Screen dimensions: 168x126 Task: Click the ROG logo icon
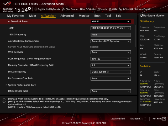pyautogui.click(x=7, y=4)
